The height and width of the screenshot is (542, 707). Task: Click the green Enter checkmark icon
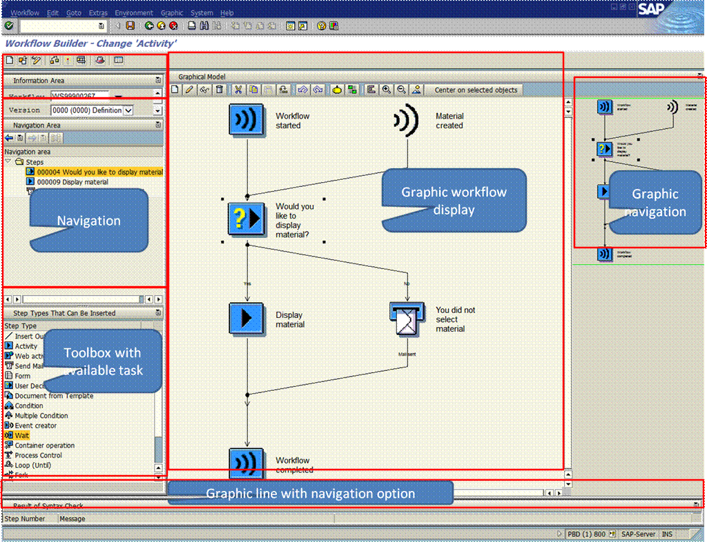[x=8, y=26]
